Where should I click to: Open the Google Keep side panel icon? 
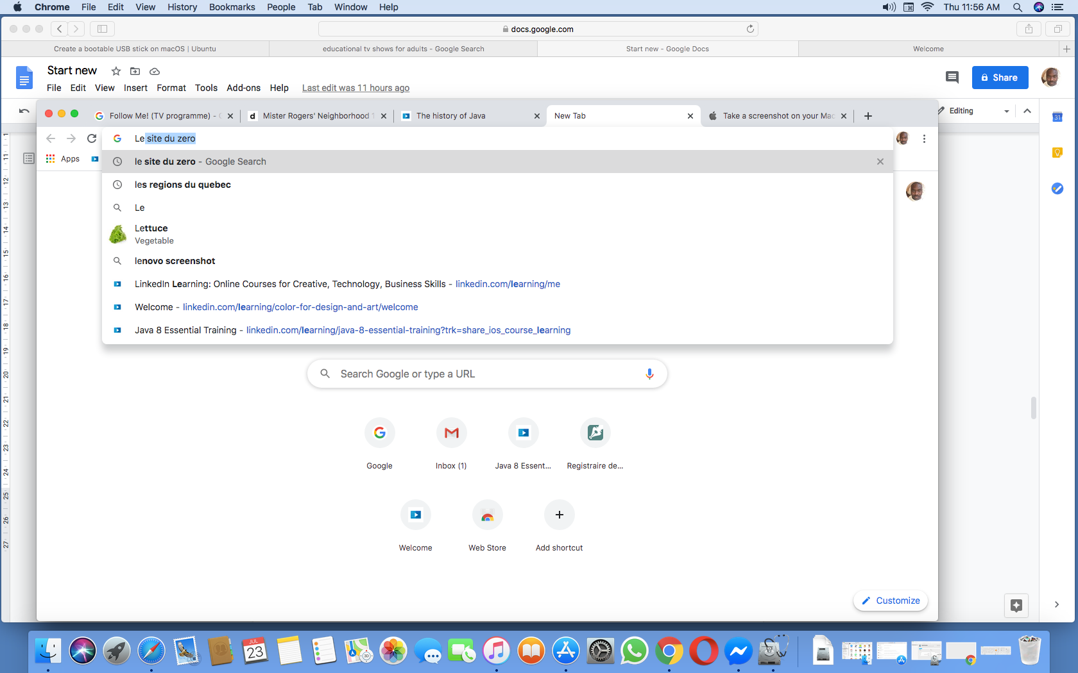coord(1057,153)
